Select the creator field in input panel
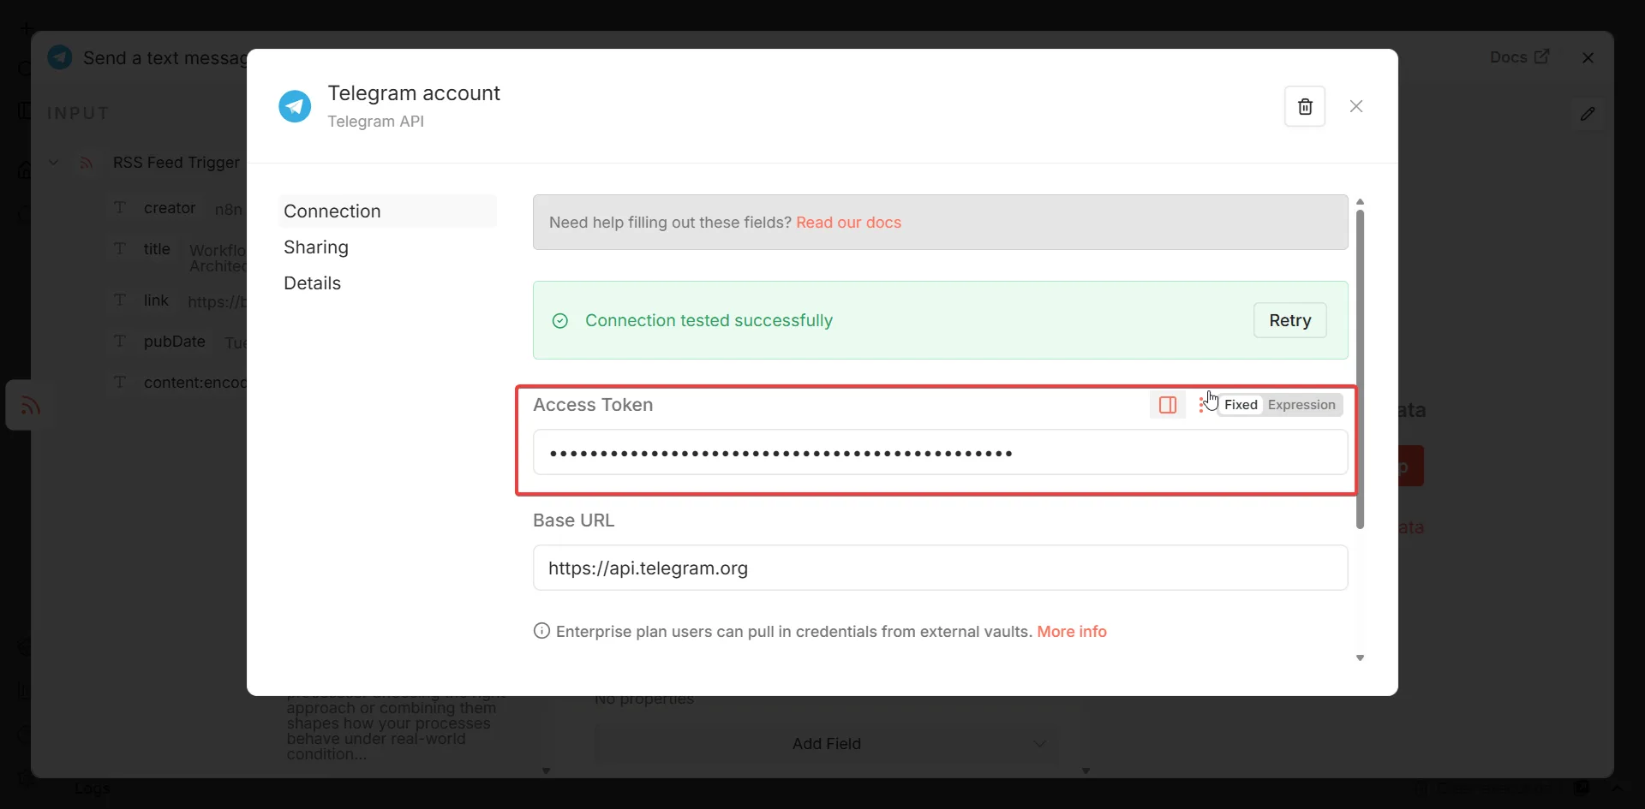 pos(170,208)
